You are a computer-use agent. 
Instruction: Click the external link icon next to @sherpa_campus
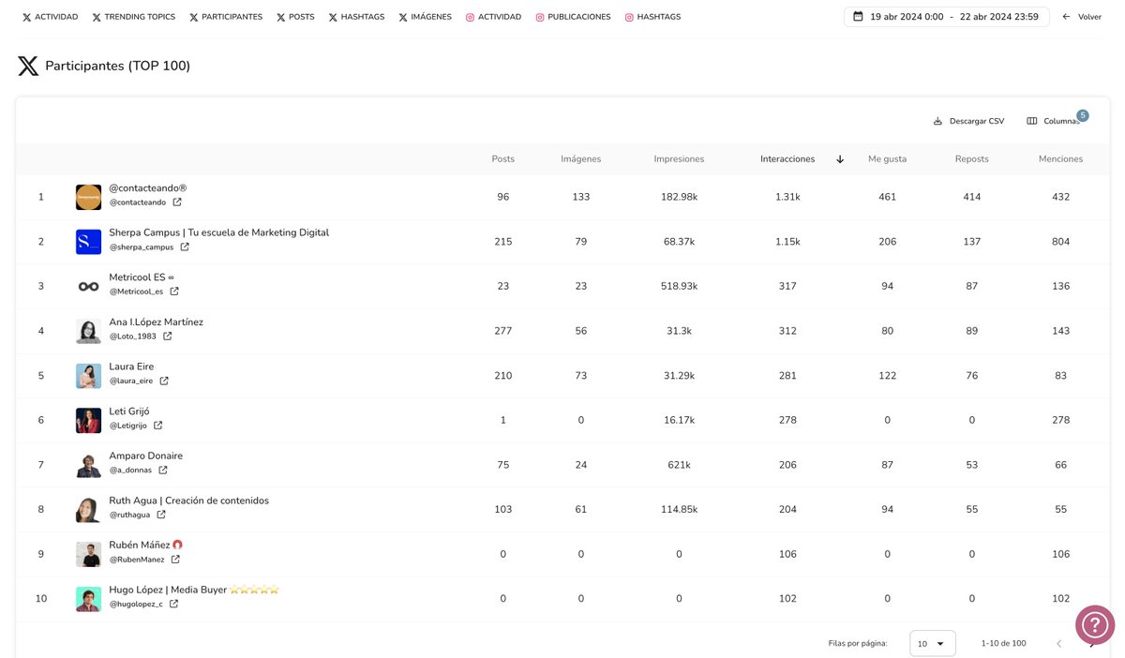pos(184,247)
